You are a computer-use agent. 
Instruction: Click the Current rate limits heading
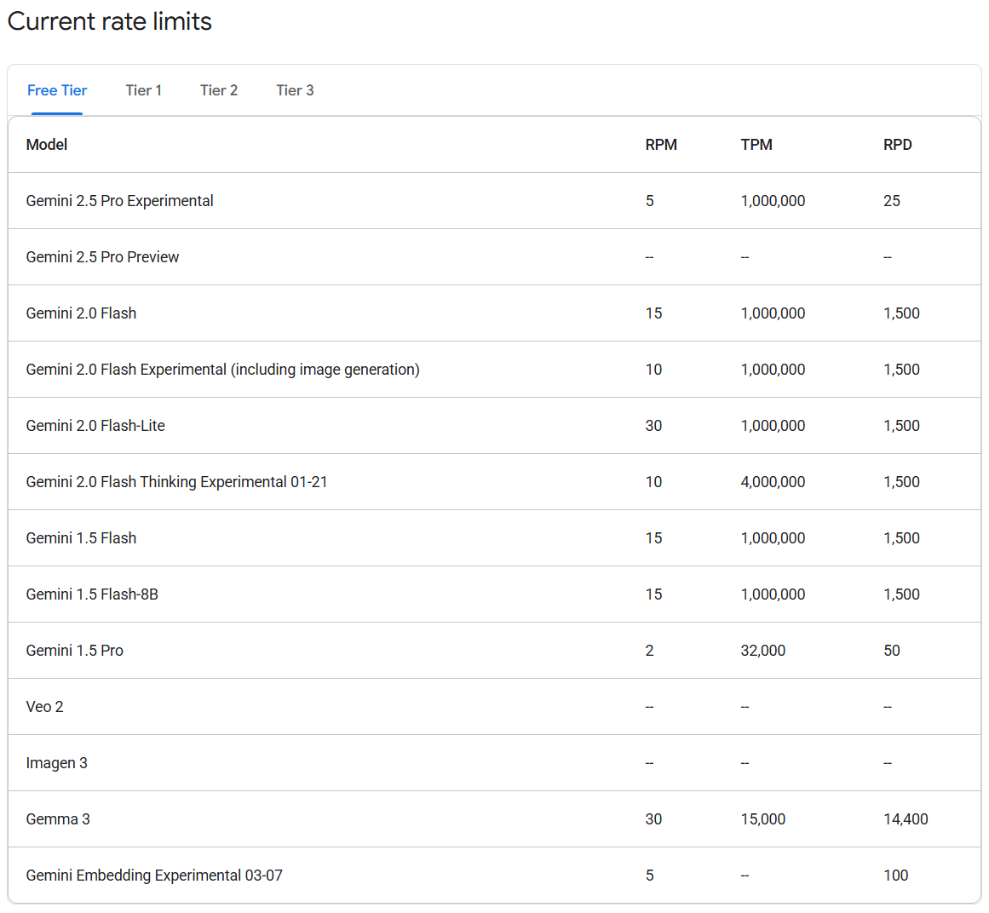(x=109, y=21)
